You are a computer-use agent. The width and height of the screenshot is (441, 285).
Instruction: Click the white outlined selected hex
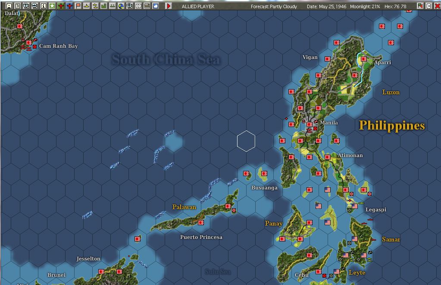point(246,141)
